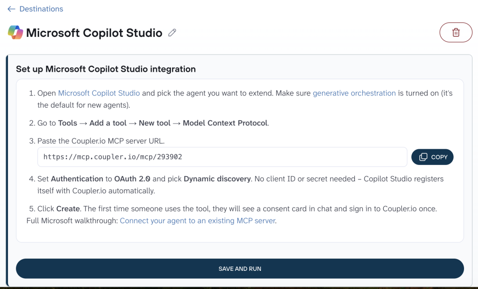Viewport: 478px width, 289px height.
Task: Click the 'Full Microsoft walkthrough:' text
Action: click(72, 220)
